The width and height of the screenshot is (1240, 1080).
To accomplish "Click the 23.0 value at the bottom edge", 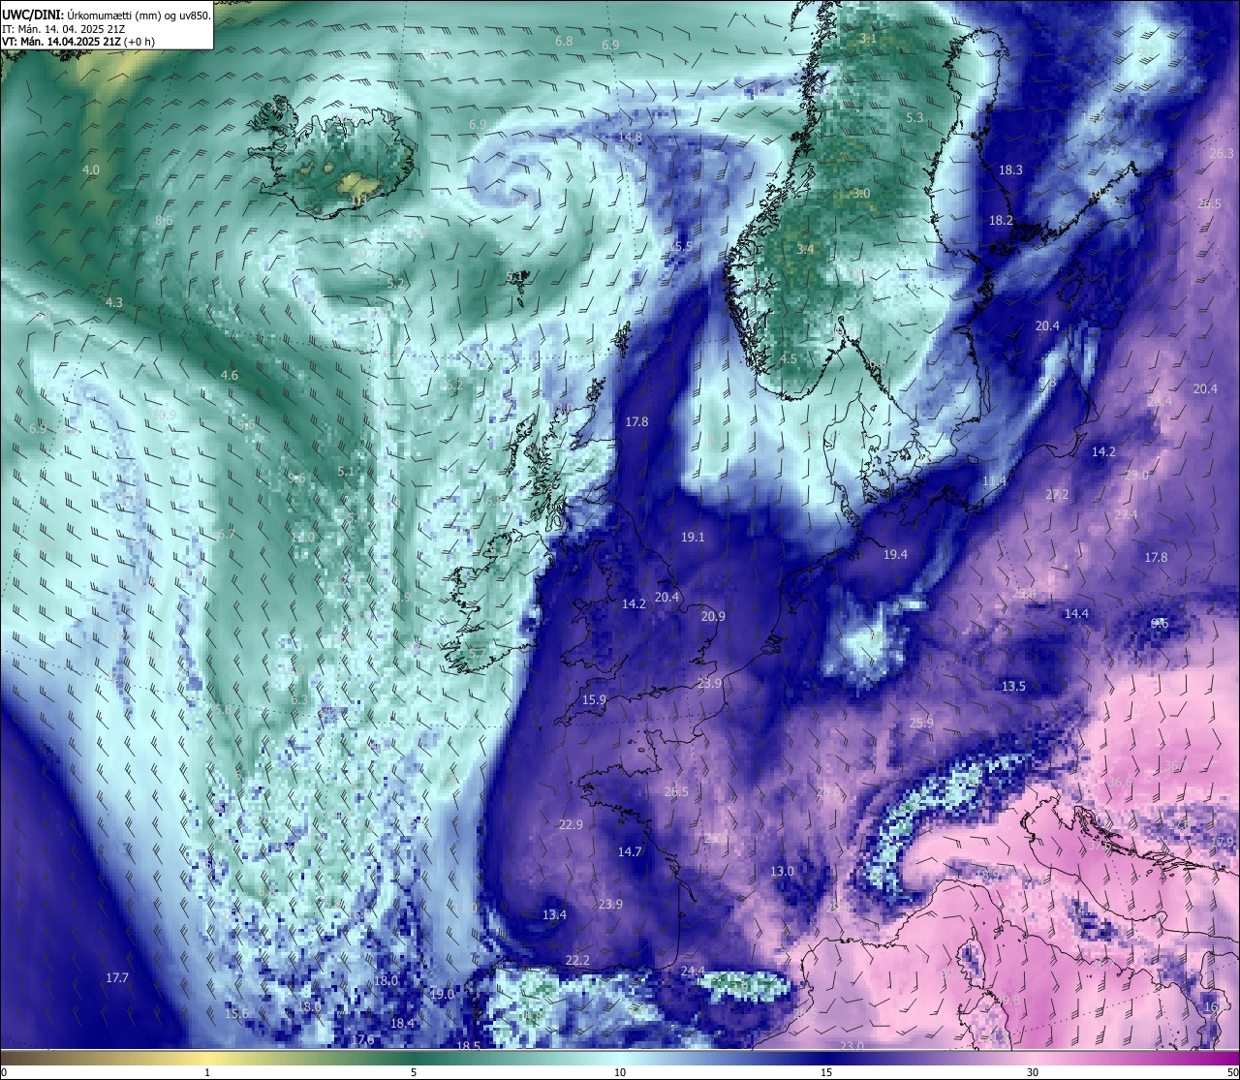I will click(x=852, y=1046).
